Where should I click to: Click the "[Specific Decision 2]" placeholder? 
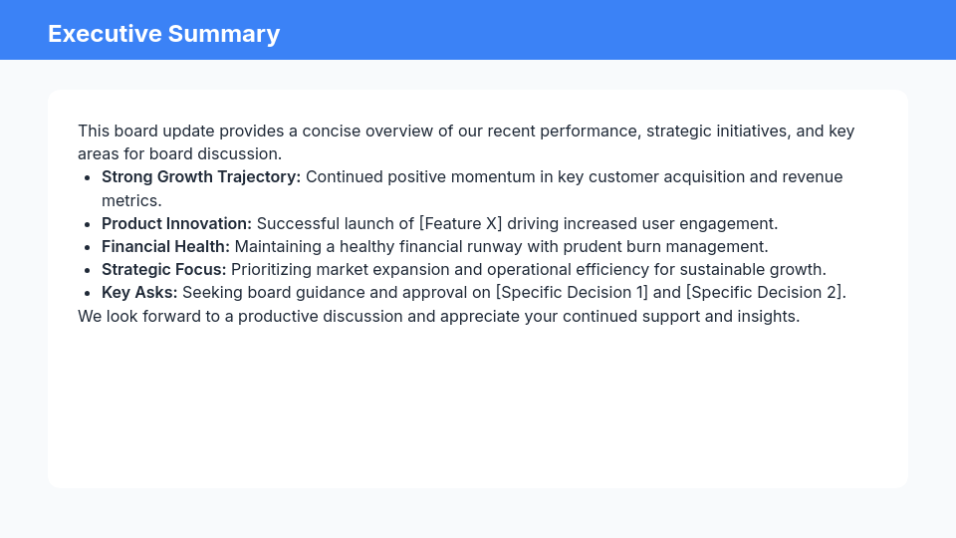764,292
